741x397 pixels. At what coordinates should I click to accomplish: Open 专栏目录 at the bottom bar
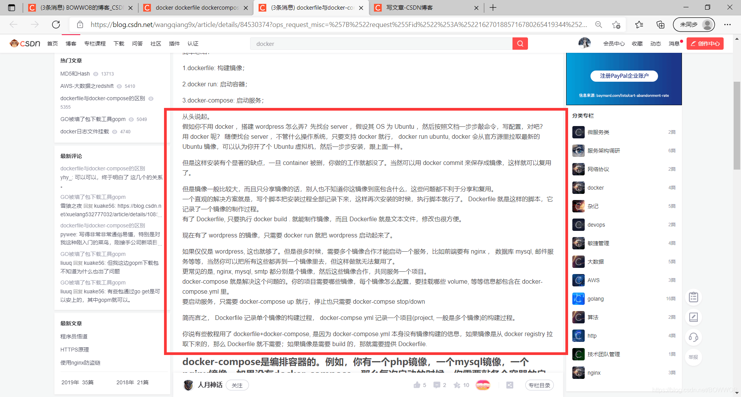(x=539, y=385)
